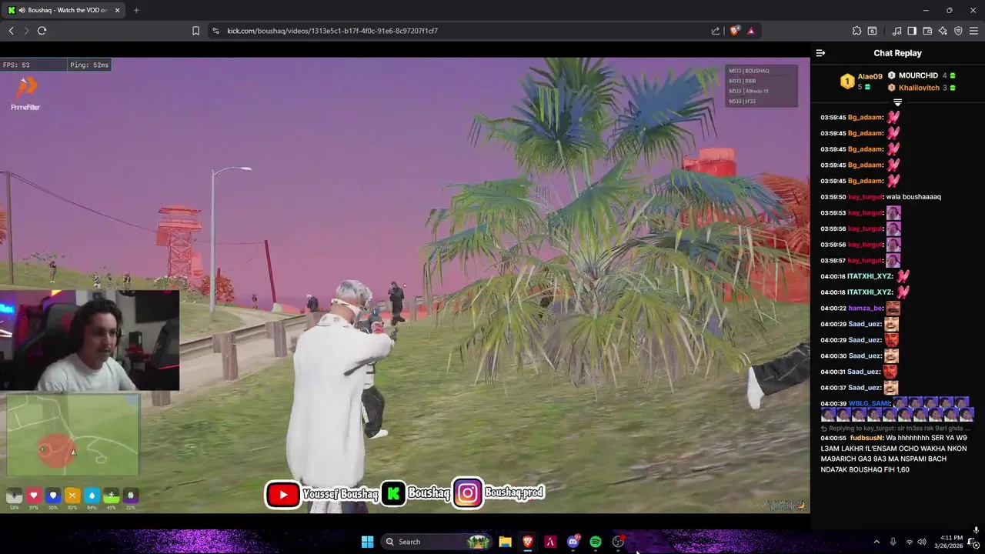Open the media control music-note icon
The height and width of the screenshot is (554, 985).
click(x=897, y=31)
